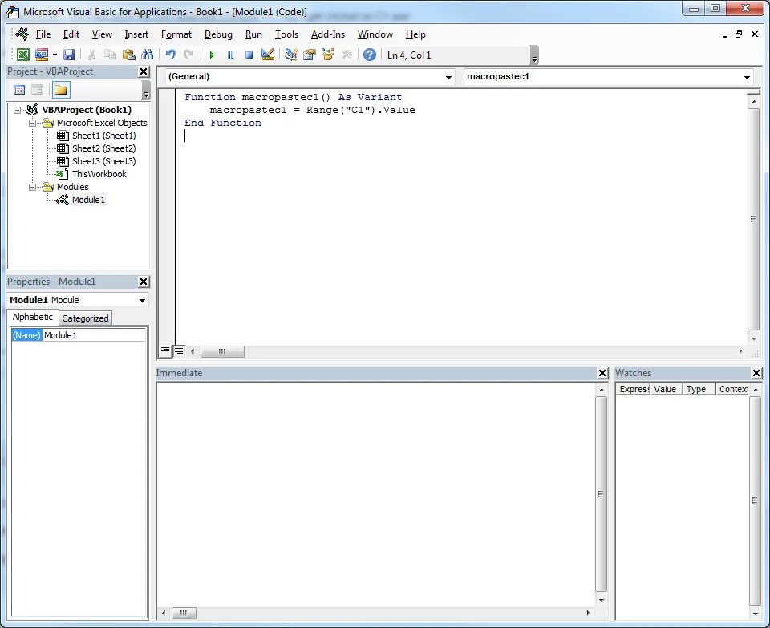Open Project Explorer toolbar icon
Image resolution: width=770 pixels, height=628 pixels.
point(290,55)
